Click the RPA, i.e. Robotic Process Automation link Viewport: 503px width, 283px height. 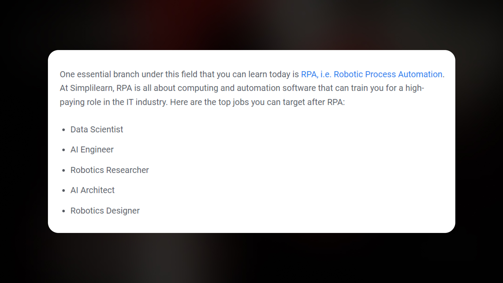click(372, 74)
